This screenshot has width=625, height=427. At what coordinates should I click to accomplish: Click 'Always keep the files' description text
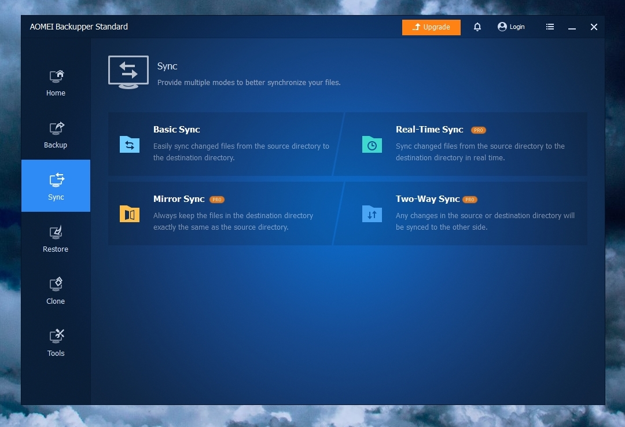click(x=233, y=221)
